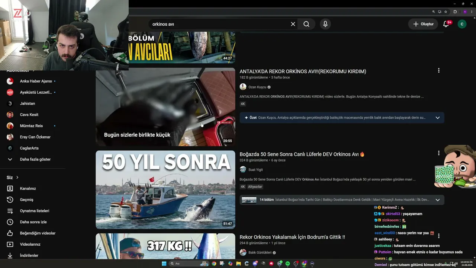Open the Geçmiş history item
The width and height of the screenshot is (476, 268).
pos(33,200)
